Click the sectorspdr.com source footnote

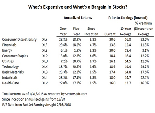point(45,94)
